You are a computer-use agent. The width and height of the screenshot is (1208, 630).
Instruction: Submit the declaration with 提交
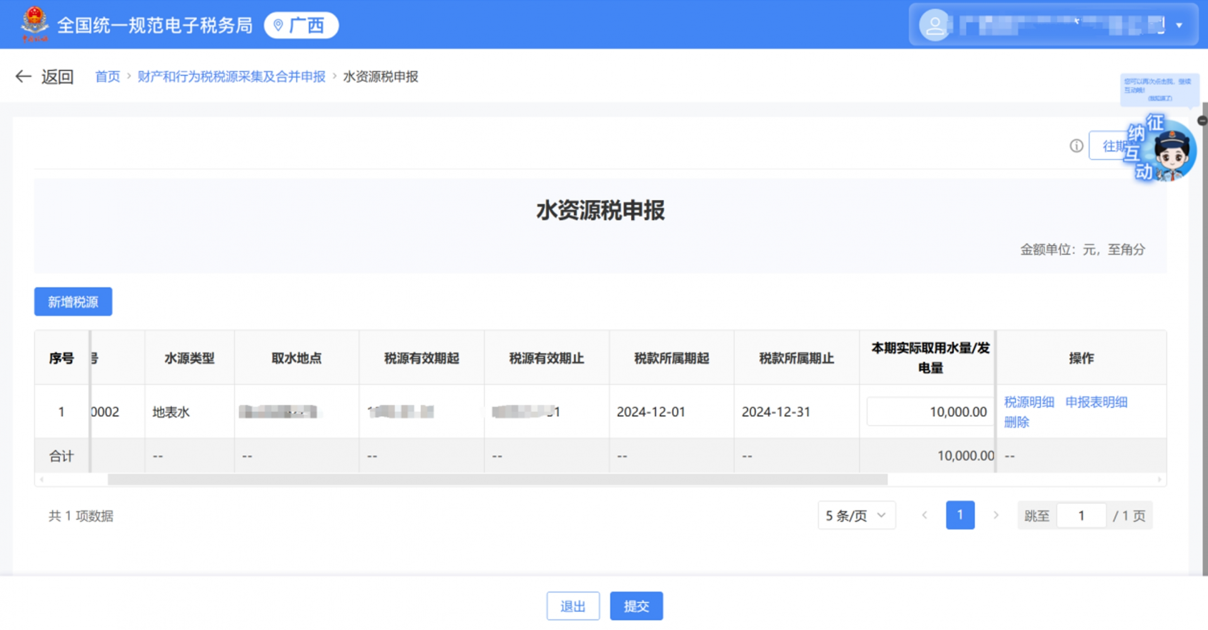(x=636, y=605)
